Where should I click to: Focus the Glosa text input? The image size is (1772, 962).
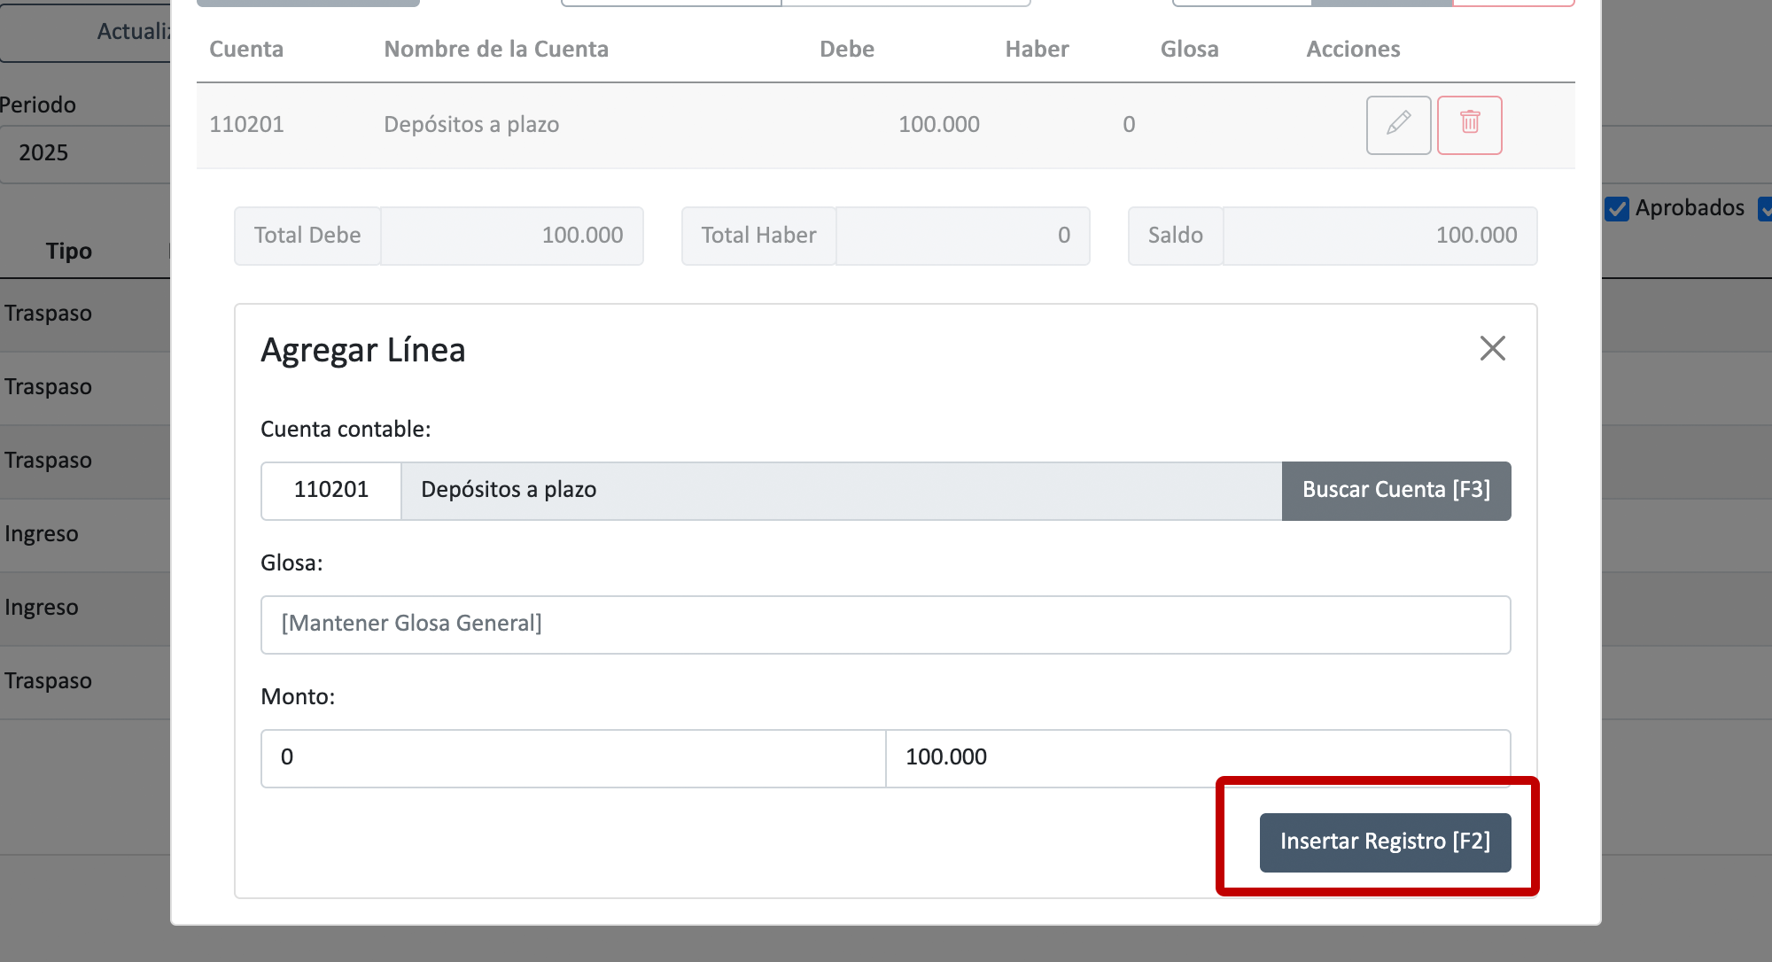coord(884,625)
